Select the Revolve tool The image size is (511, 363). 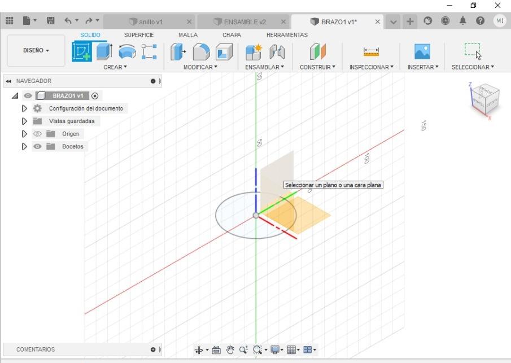[127, 51]
